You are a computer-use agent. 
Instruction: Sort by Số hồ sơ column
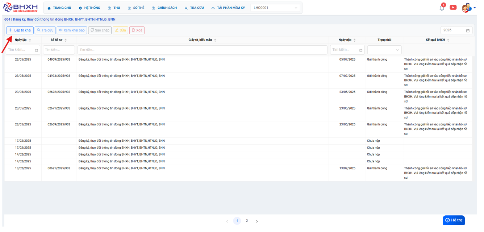[x=66, y=40]
